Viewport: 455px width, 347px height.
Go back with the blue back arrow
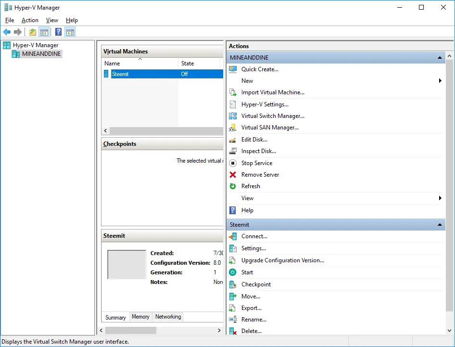click(x=7, y=32)
